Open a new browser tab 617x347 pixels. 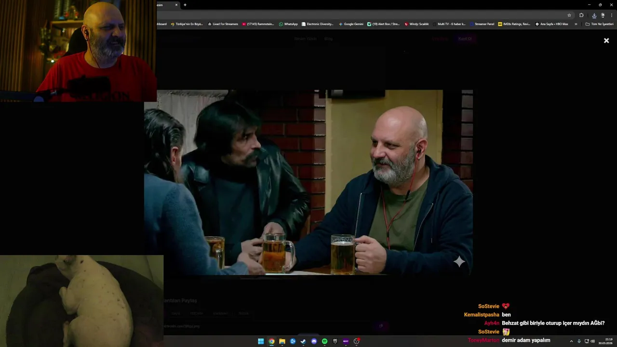point(185,5)
